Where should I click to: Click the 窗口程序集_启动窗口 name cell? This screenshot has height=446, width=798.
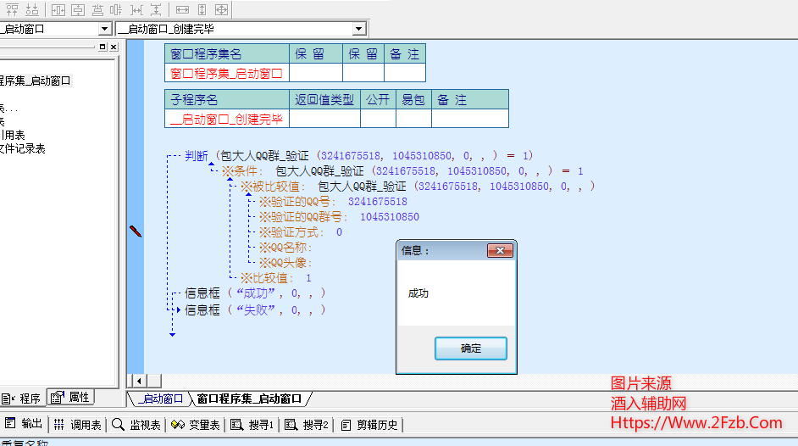point(227,73)
